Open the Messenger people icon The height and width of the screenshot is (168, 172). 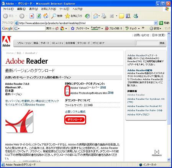click(136, 16)
